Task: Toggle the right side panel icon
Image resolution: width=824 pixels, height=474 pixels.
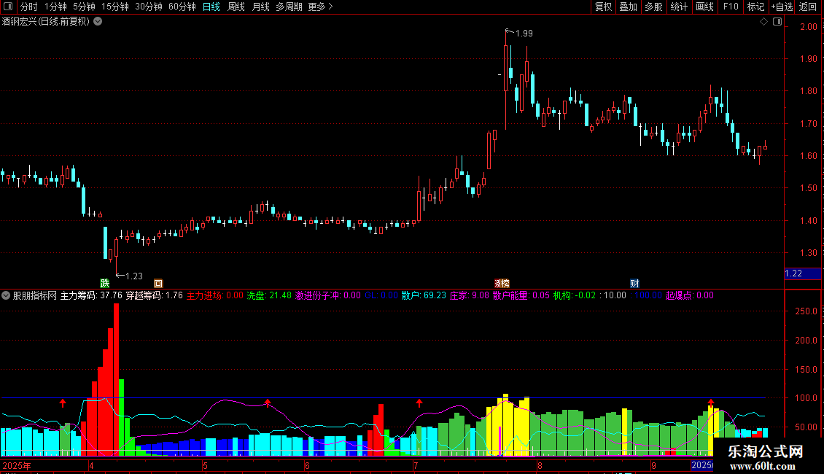Action: tap(777, 22)
